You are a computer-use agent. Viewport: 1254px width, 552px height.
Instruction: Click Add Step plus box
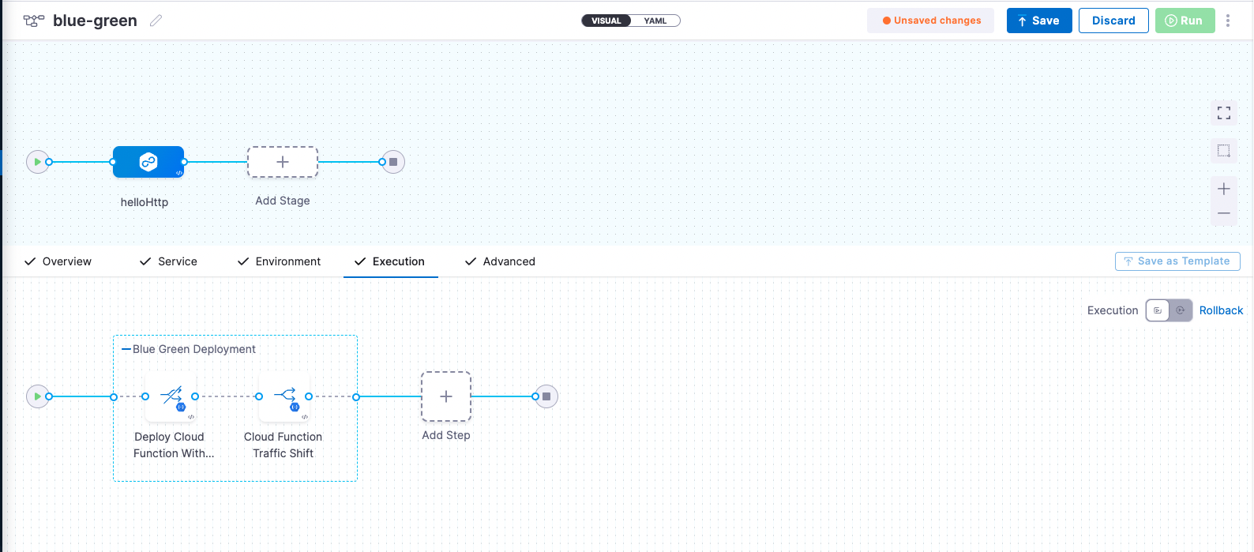[x=446, y=396]
